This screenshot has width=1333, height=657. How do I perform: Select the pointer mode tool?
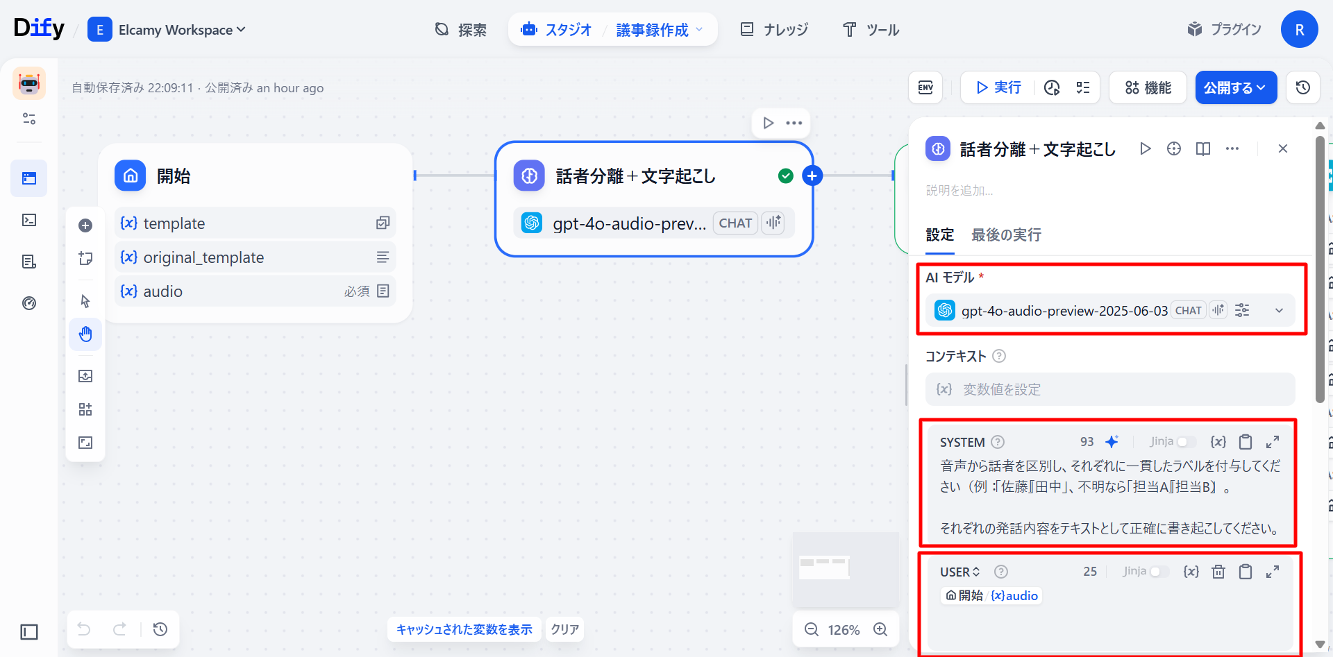click(85, 301)
